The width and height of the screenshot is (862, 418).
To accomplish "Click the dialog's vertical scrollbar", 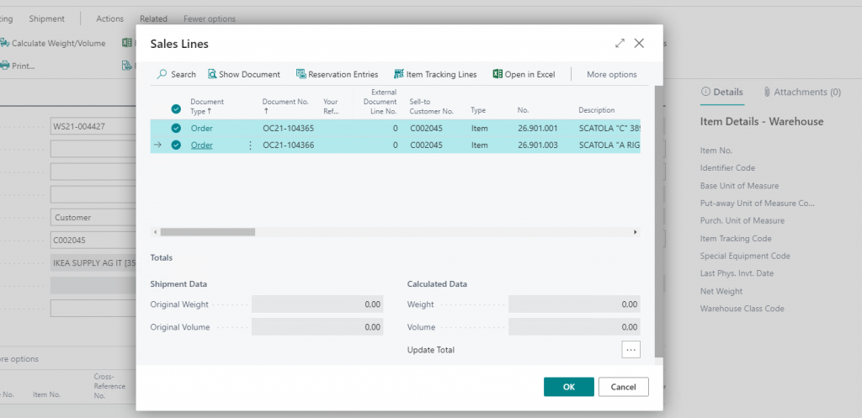I will [658, 223].
